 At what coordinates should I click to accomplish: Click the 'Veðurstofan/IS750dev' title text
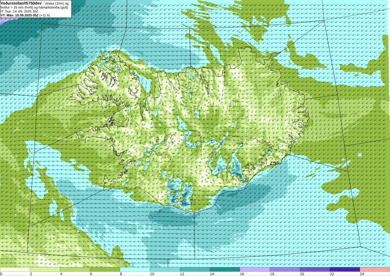pos(21,3)
